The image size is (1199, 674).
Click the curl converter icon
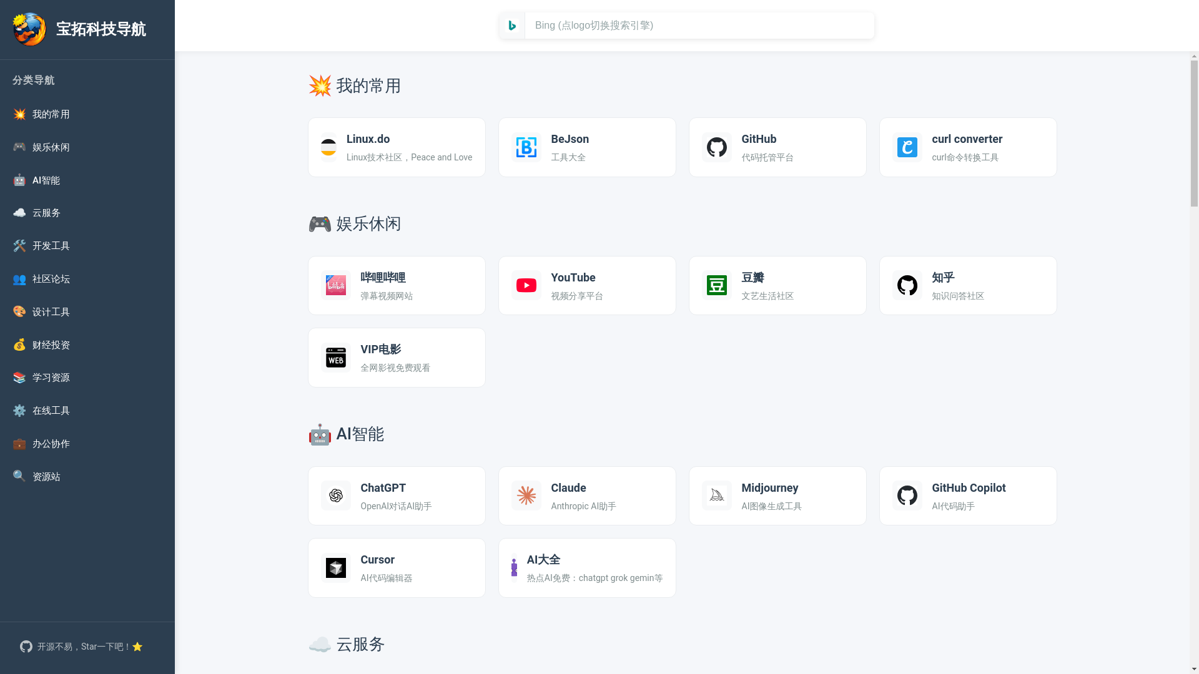tap(907, 147)
